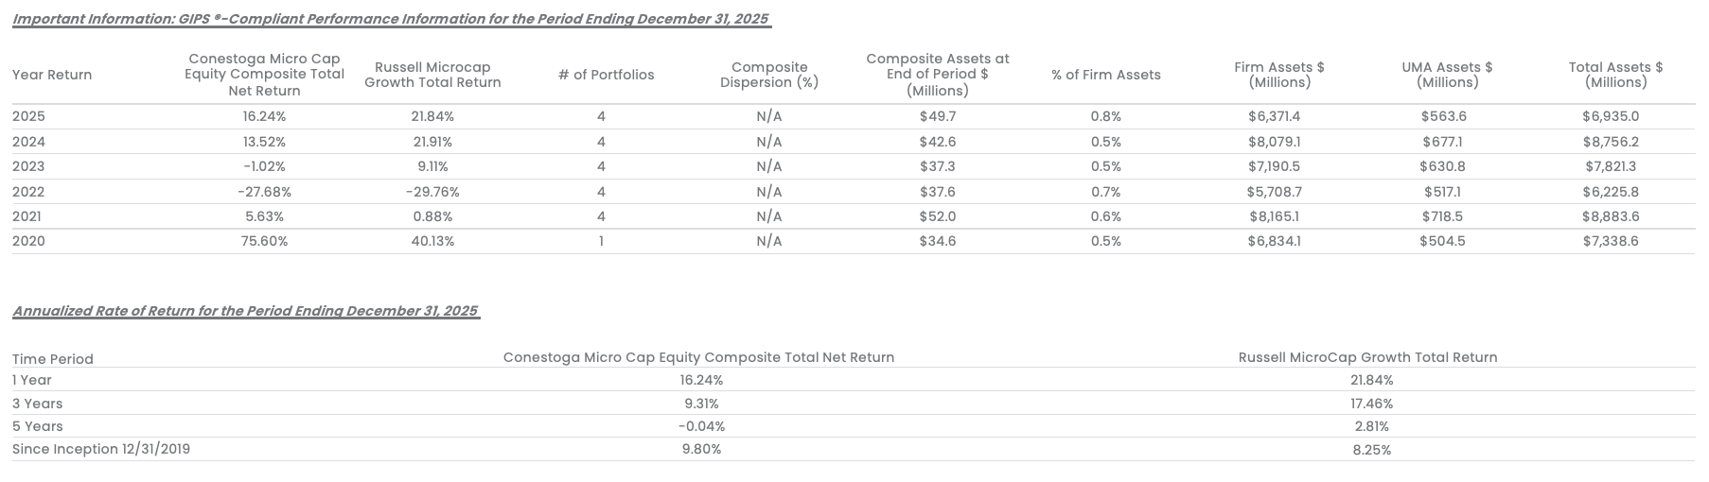Click the 75.60% composite return for 2020

click(x=264, y=241)
